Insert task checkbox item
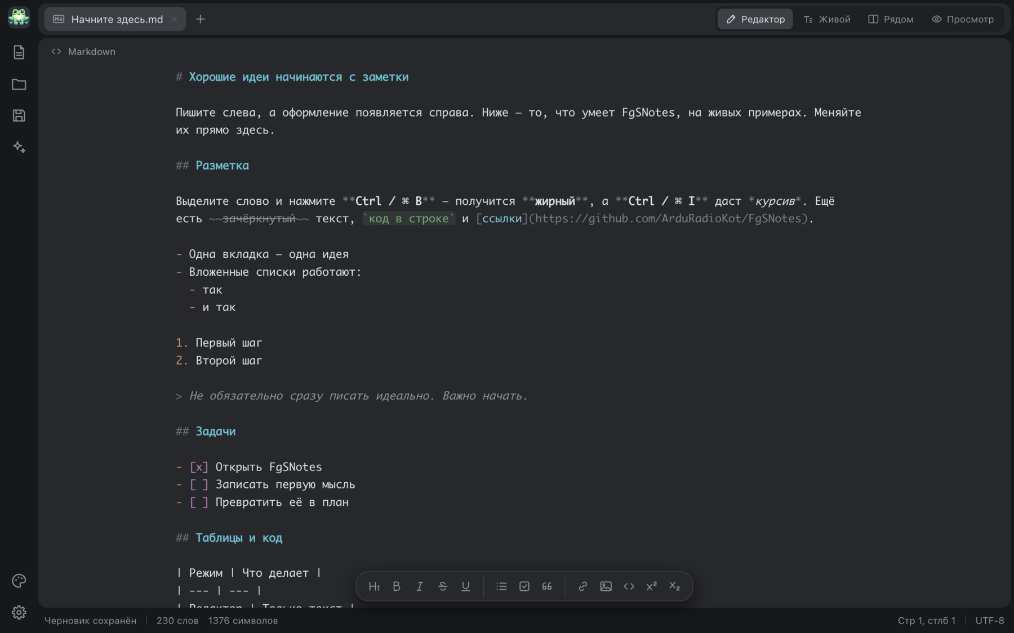Viewport: 1014px width, 633px height. pos(524,586)
